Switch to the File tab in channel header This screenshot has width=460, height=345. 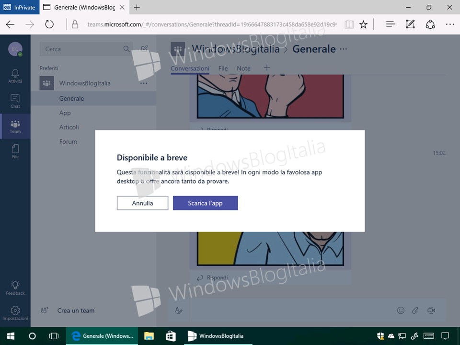223,69
